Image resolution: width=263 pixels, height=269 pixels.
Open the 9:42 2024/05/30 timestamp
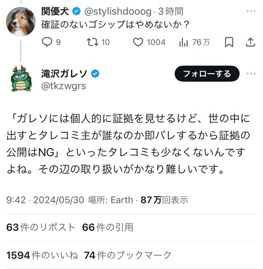[45, 200]
